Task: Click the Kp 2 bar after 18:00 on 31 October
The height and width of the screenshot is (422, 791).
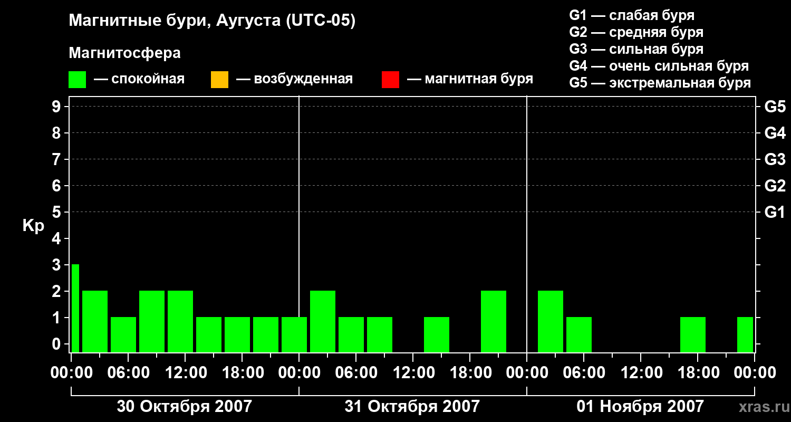Action: 494,321
